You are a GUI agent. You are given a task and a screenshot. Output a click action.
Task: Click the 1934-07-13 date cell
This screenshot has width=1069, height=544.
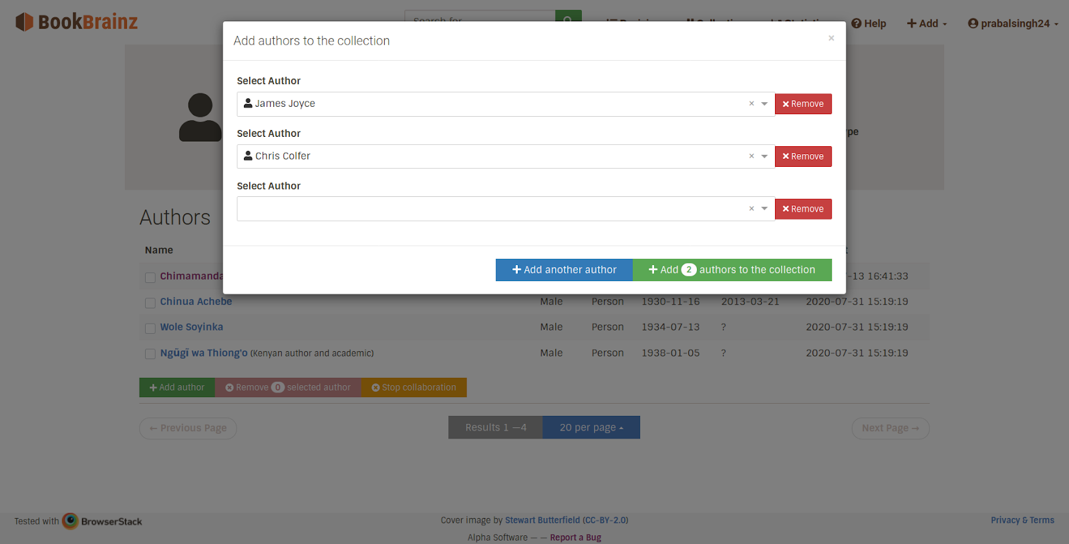[x=671, y=327]
